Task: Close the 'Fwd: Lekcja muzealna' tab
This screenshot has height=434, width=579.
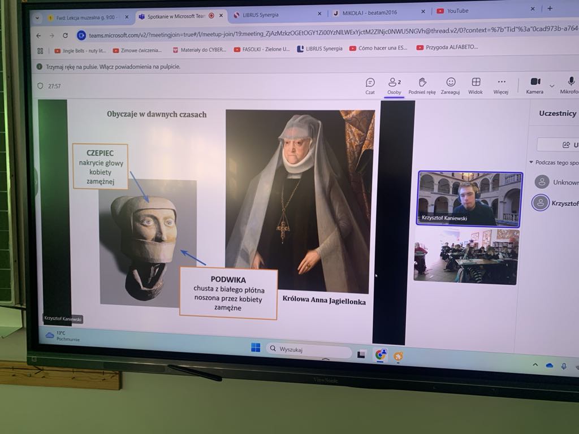Action: pyautogui.click(x=127, y=17)
